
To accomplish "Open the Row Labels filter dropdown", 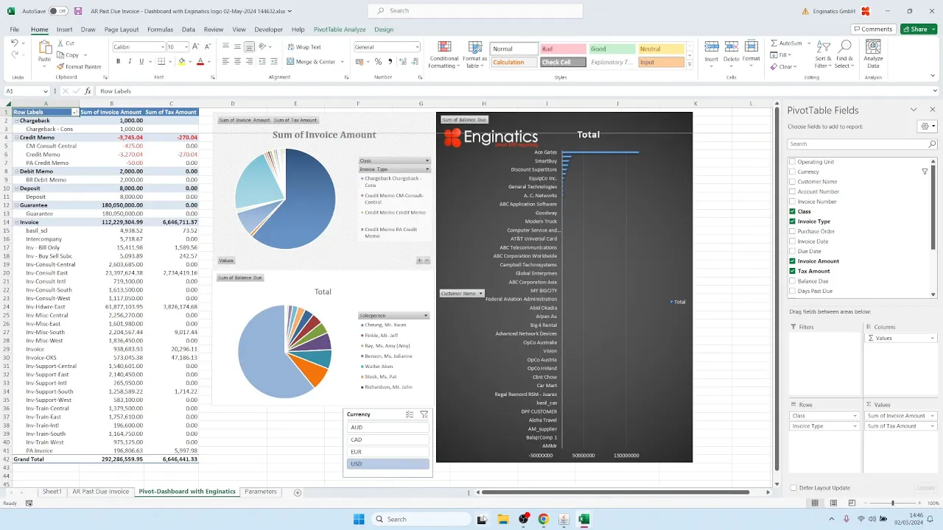I will (74, 112).
